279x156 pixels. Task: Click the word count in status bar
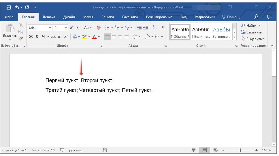pos(44,150)
